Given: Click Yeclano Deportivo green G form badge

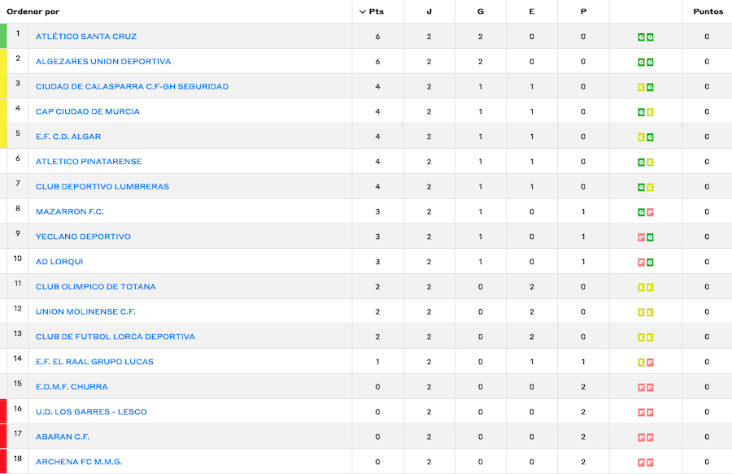Looking at the screenshot, I should click(650, 237).
